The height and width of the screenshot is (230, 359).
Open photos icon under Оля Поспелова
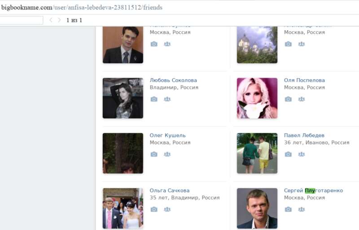[288, 99]
